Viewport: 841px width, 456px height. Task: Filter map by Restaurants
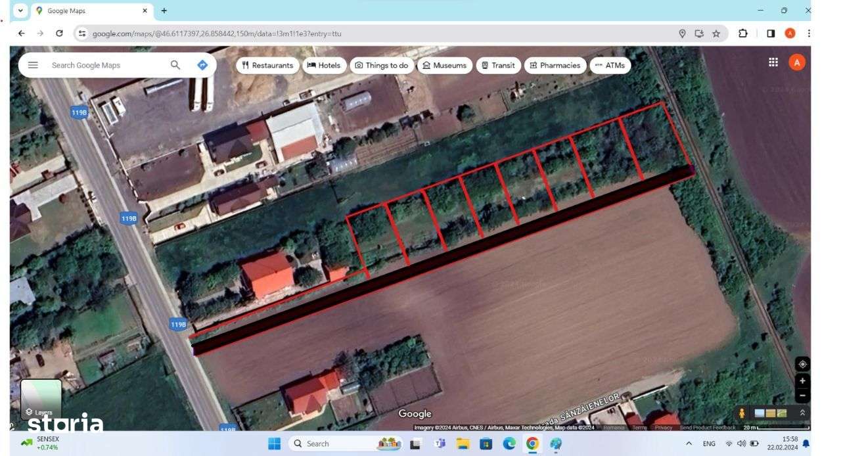267,65
